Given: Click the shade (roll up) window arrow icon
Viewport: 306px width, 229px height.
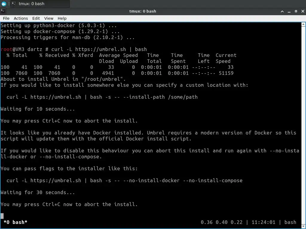Looking at the screenshot, I should 282,11.
